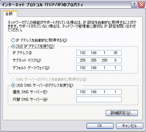
Task: Click the last octet 35 of IP address
Action: coord(115,53)
